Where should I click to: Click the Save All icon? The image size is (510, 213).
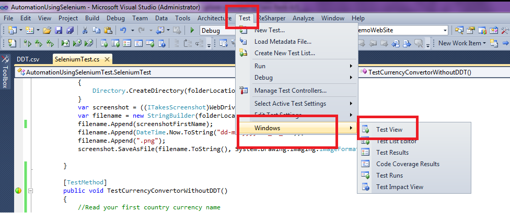click(x=70, y=31)
